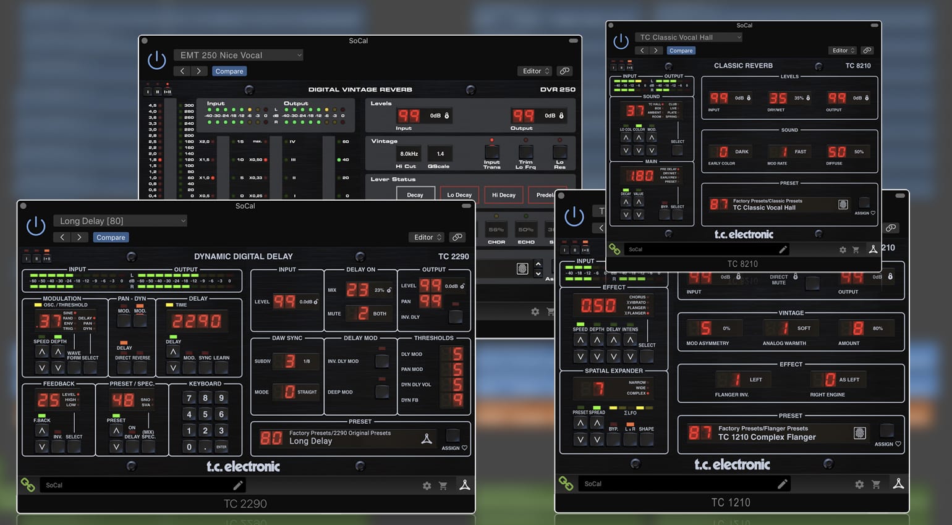
Task: Open the Long Delay [80] preset dropdown
Action: coord(121,220)
